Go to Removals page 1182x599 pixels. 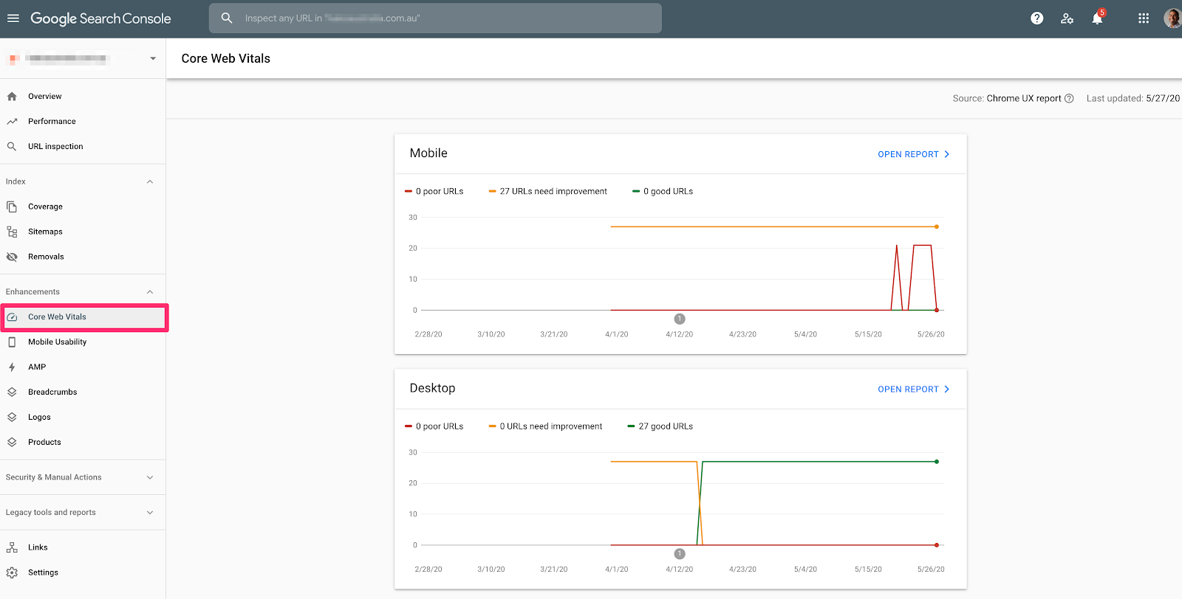click(46, 257)
